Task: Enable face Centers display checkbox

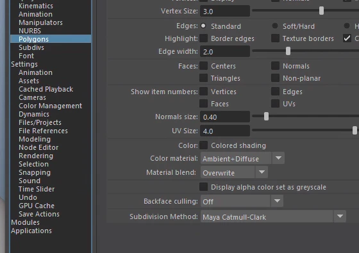Action: coord(204,65)
